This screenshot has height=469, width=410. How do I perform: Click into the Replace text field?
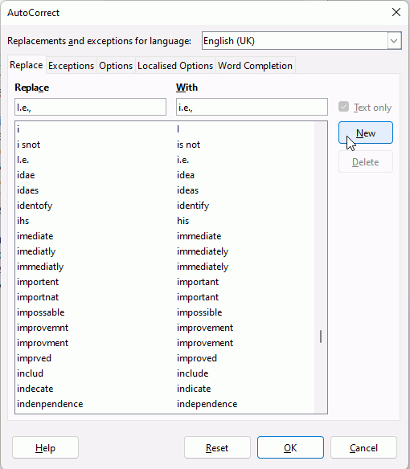[91, 107]
